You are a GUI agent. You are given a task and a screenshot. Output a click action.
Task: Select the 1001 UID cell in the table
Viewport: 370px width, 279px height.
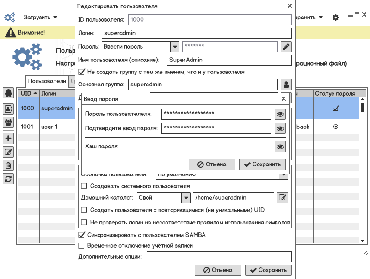29,127
